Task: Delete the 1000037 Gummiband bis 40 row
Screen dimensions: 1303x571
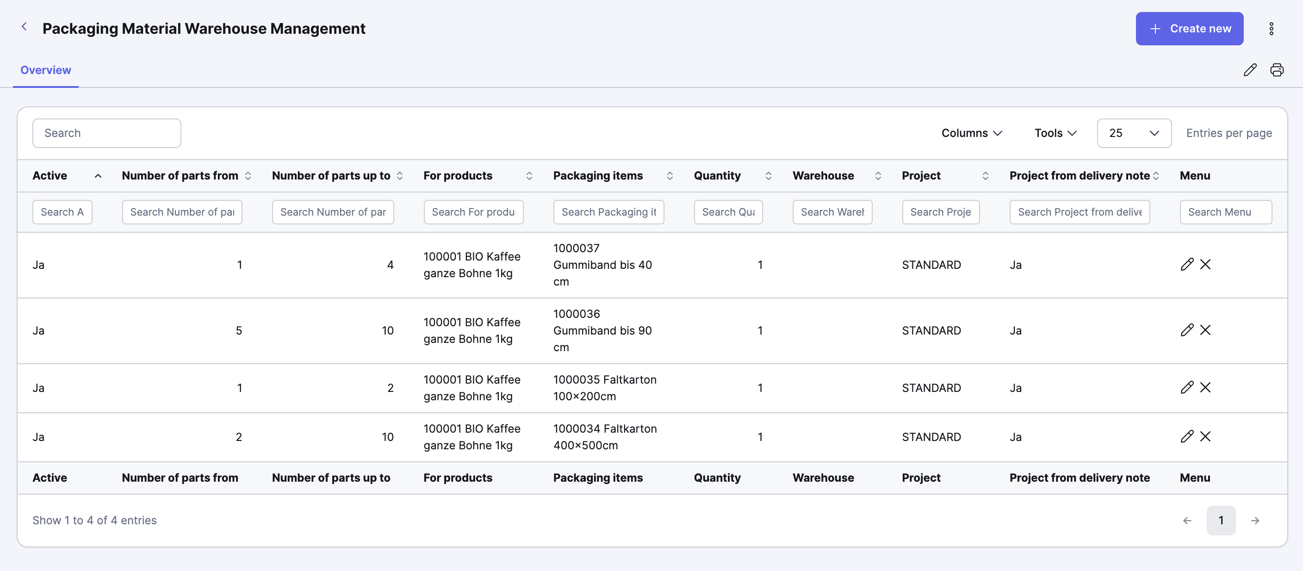Action: 1205,265
